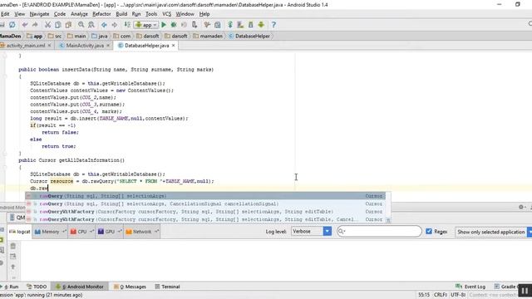Toggle the Regex checkbox
The image size is (532, 299).
(x=429, y=231)
